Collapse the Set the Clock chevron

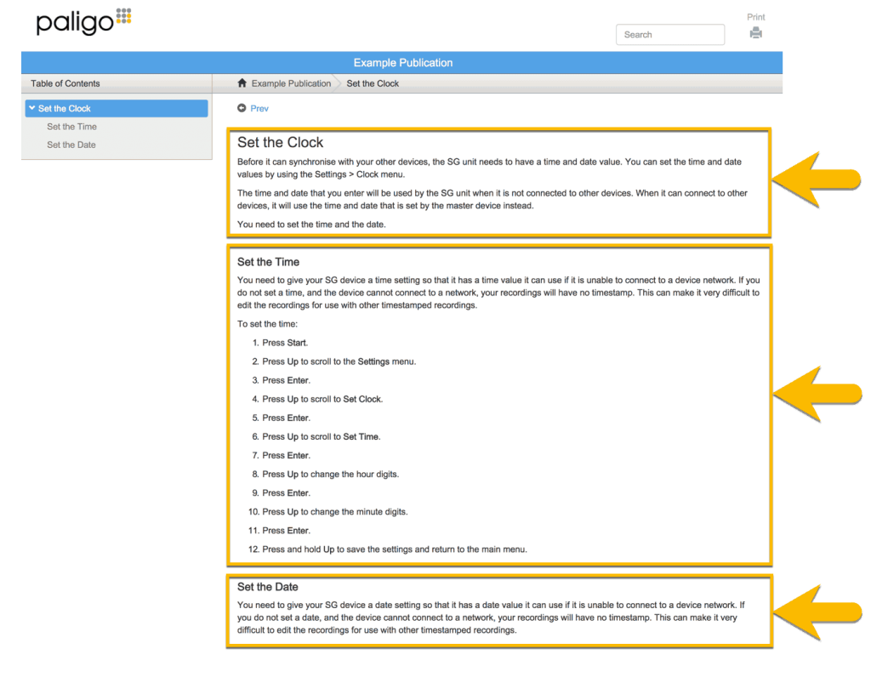(x=32, y=108)
